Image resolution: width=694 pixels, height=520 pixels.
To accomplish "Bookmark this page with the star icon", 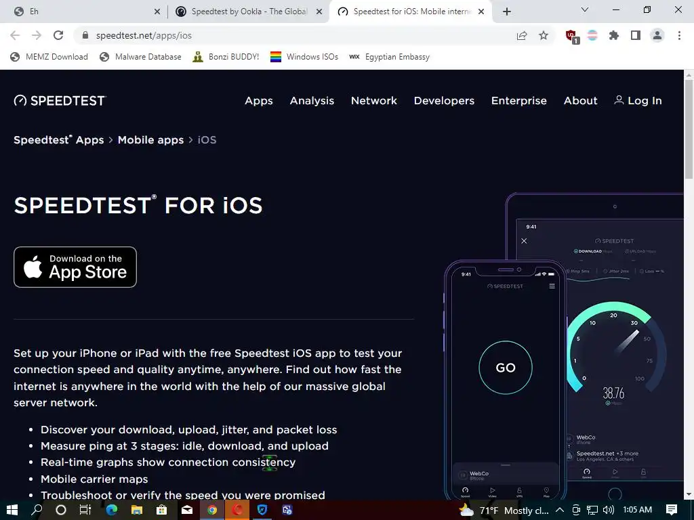I will (x=544, y=35).
